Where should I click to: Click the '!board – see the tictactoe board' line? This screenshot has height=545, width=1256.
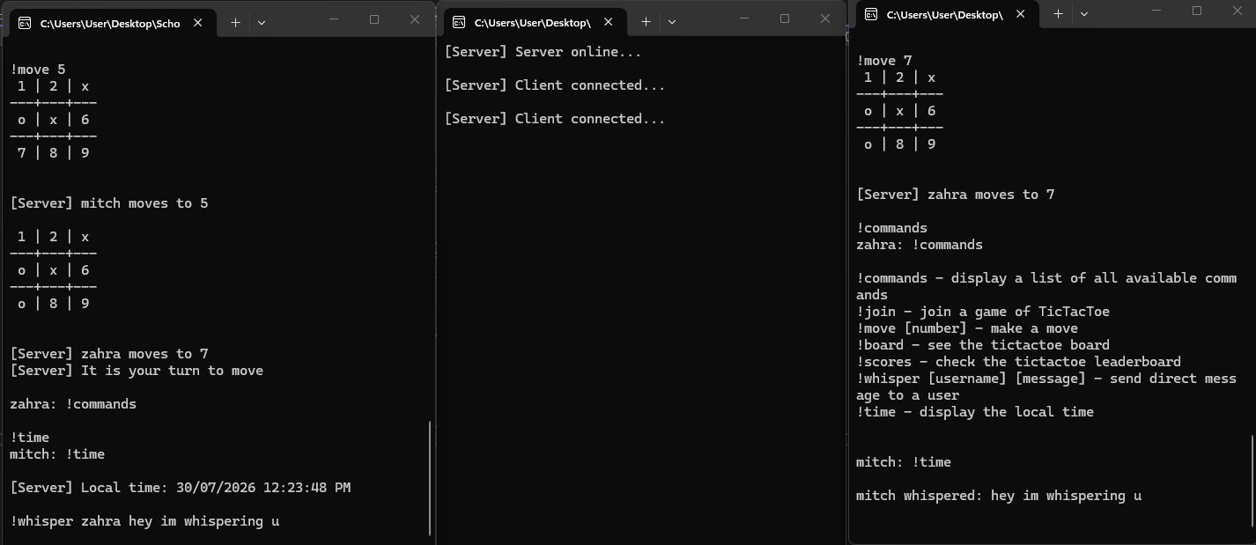tap(983, 345)
